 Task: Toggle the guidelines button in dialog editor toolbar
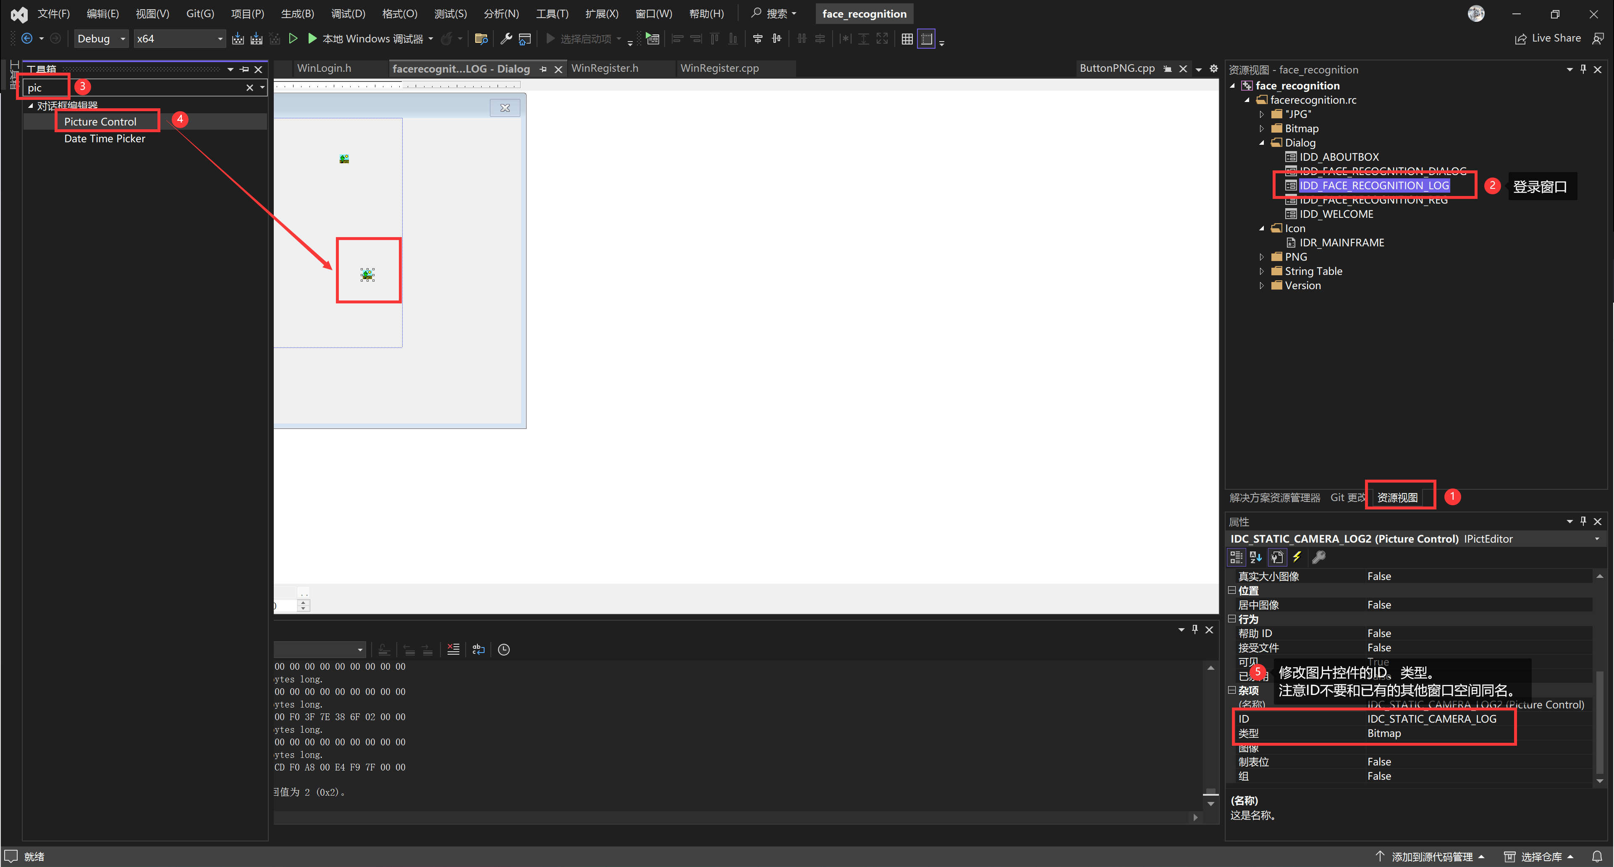click(x=926, y=39)
